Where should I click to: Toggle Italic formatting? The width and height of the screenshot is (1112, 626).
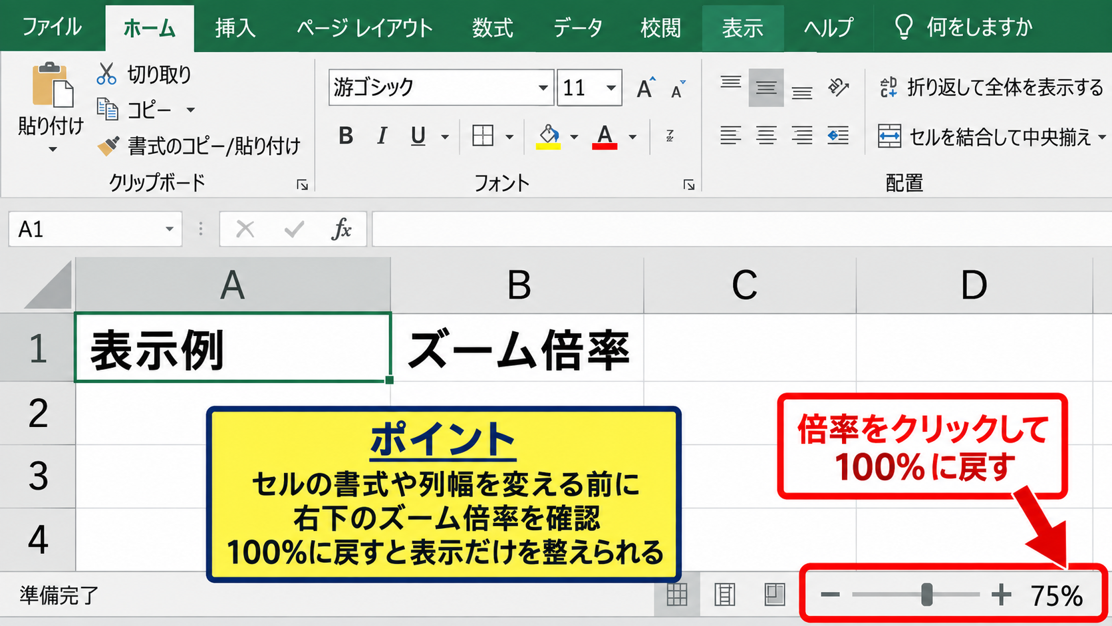382,136
